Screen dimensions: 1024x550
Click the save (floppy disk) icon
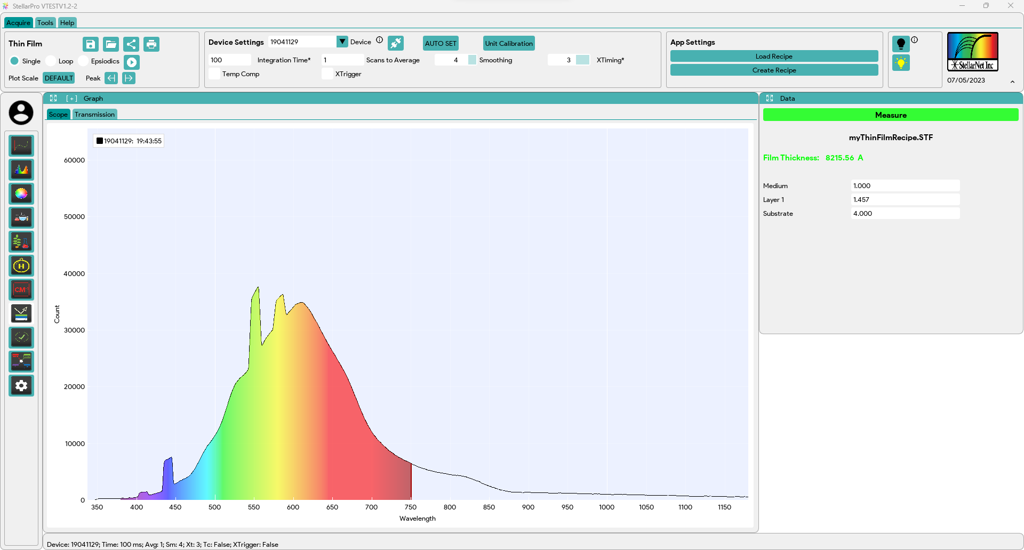point(91,44)
